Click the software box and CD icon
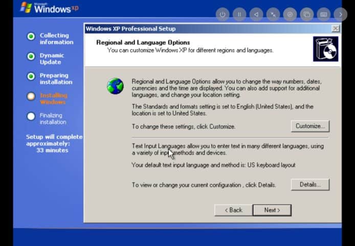The height and width of the screenshot is (246, 355). point(325,49)
